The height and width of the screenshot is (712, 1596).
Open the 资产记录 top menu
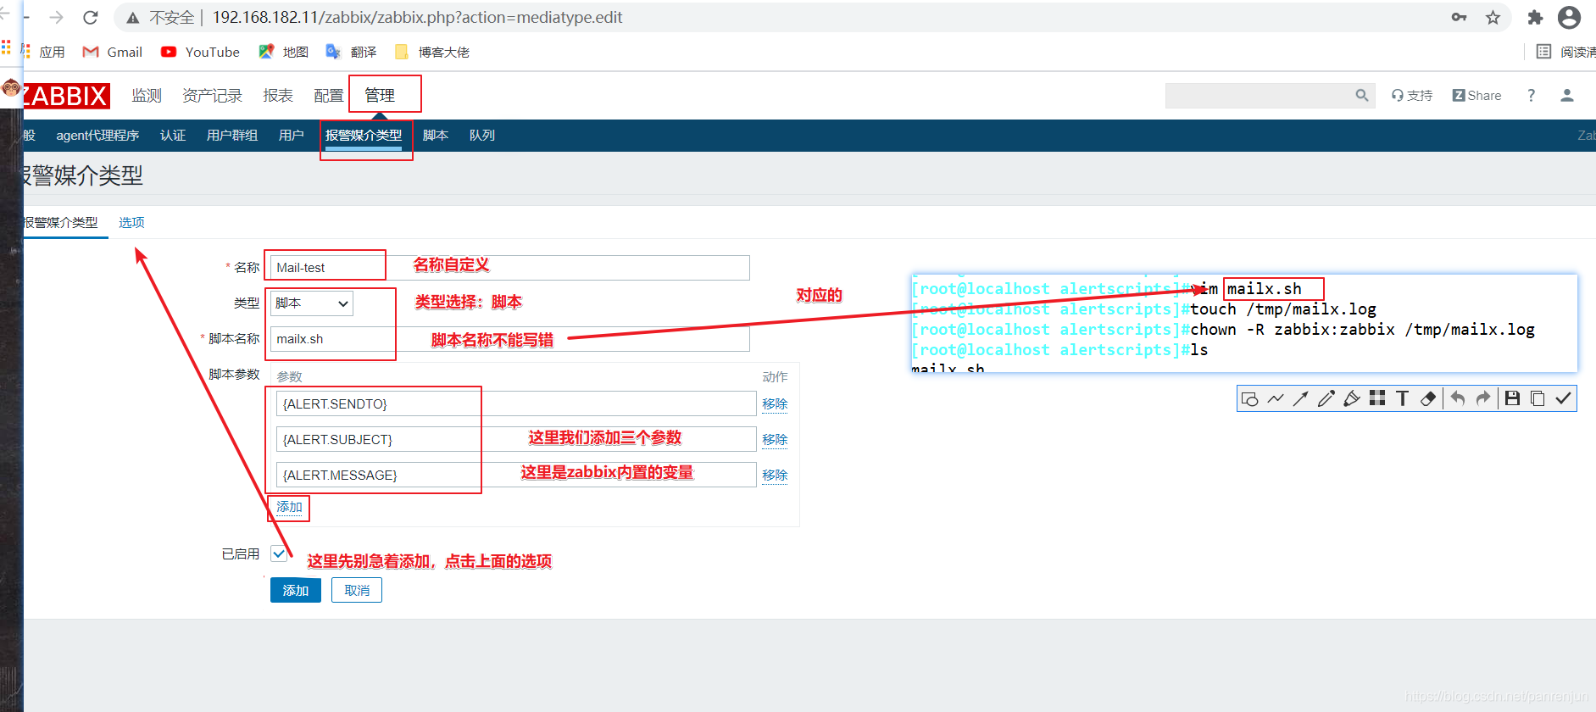click(x=213, y=96)
